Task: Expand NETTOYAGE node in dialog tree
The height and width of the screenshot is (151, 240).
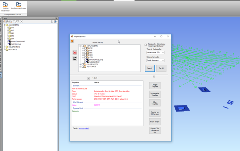Action: tap(80, 67)
